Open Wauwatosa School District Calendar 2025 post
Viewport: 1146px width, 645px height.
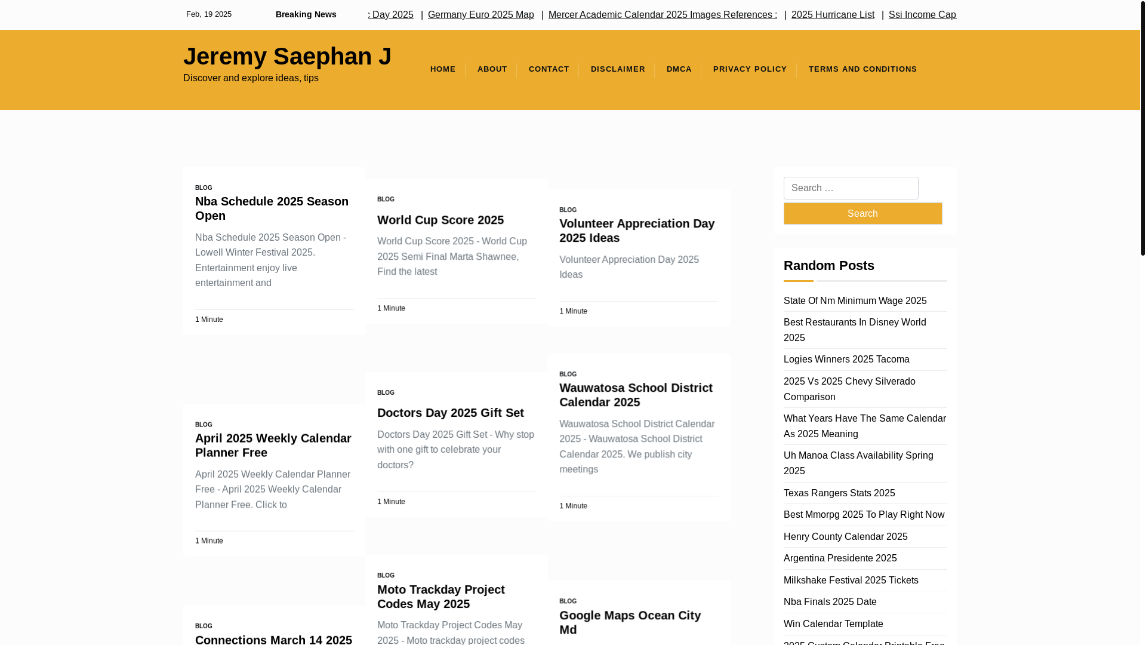coord(636,395)
